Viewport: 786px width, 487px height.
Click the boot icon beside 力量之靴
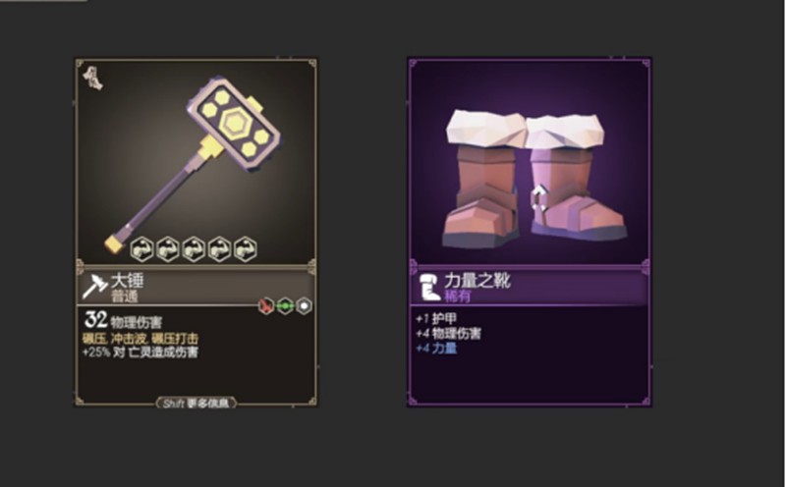(428, 287)
